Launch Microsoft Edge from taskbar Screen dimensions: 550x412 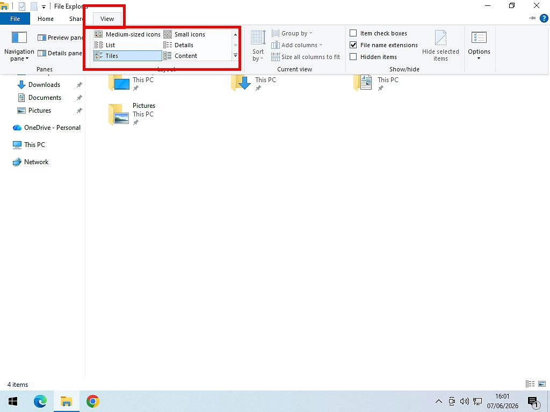[x=40, y=401]
